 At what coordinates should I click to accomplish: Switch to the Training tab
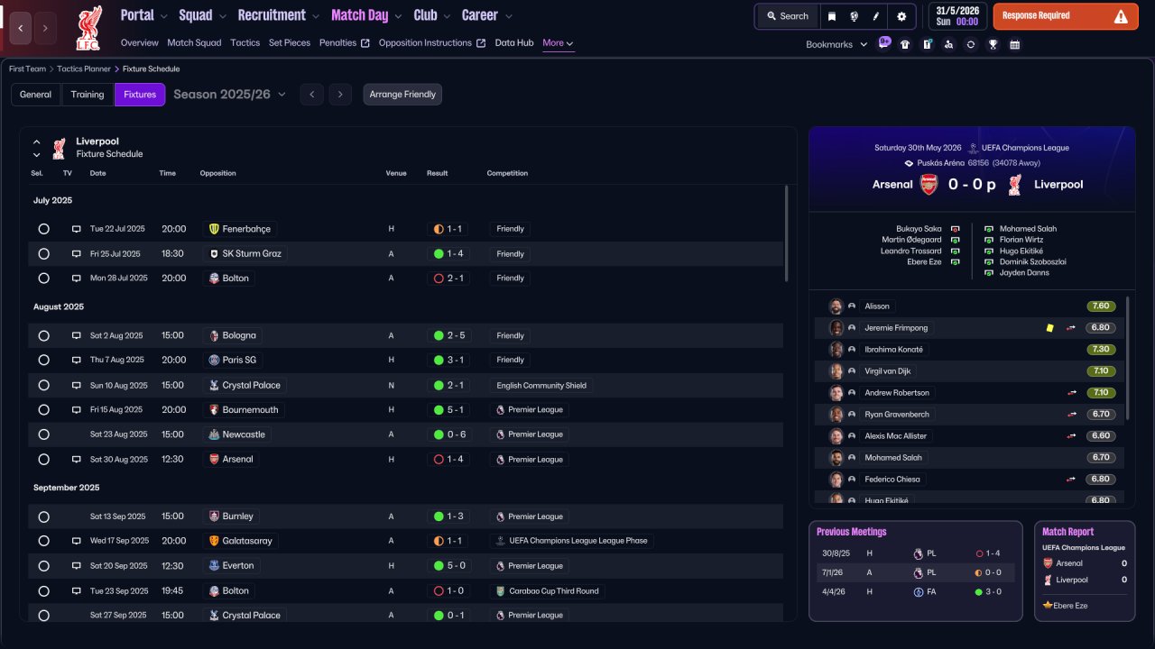(x=88, y=95)
